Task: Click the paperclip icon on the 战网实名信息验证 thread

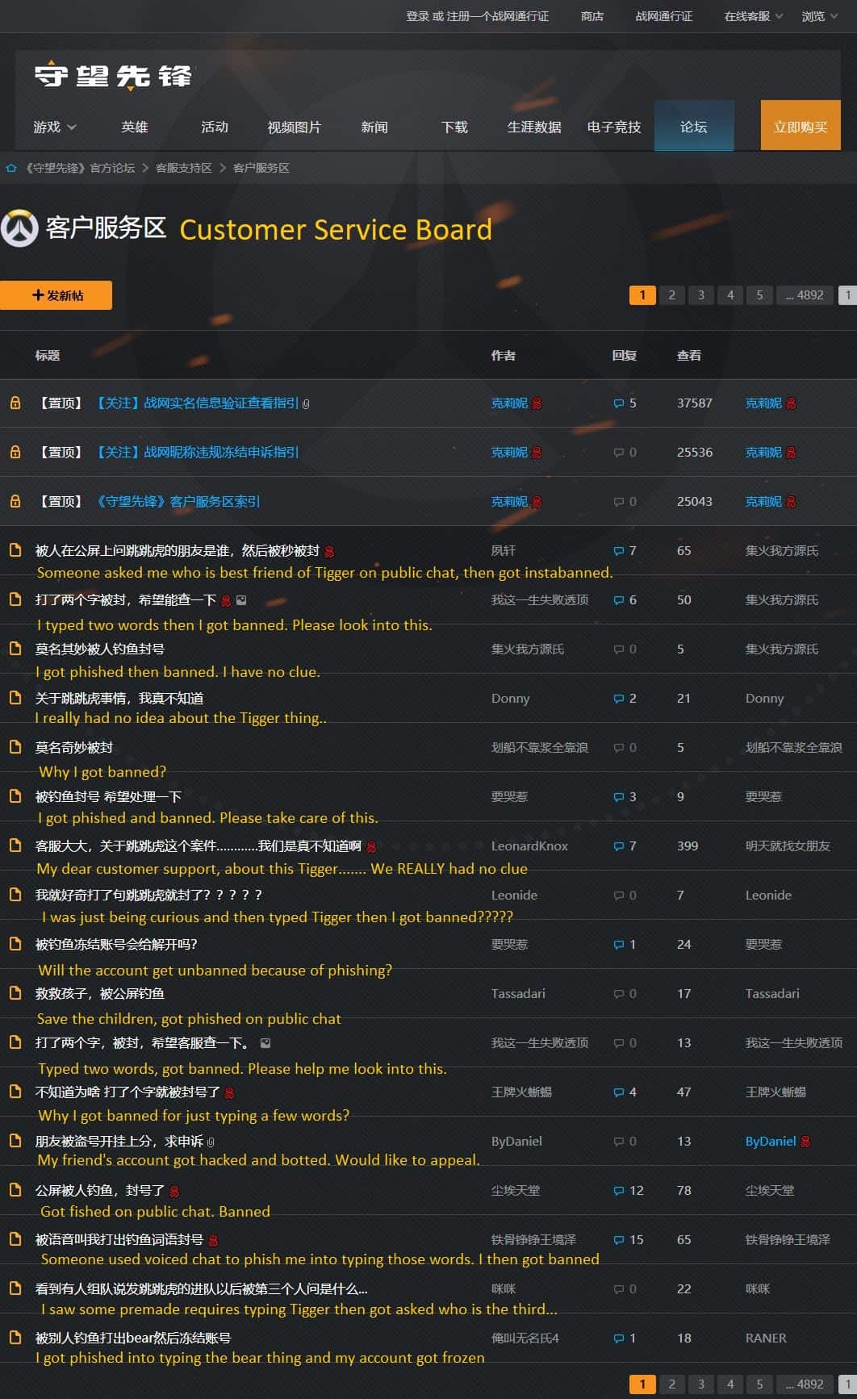Action: pyautogui.click(x=306, y=403)
